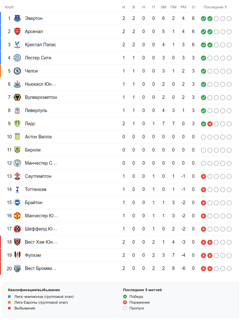Click Southampton's red loss indicator
This screenshot has height=320, width=241.
pyautogui.click(x=204, y=177)
